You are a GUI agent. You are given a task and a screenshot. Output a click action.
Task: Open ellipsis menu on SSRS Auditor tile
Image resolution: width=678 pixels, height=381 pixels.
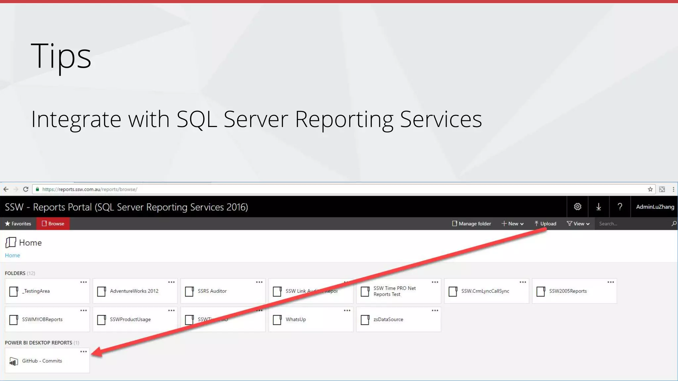pos(259,282)
